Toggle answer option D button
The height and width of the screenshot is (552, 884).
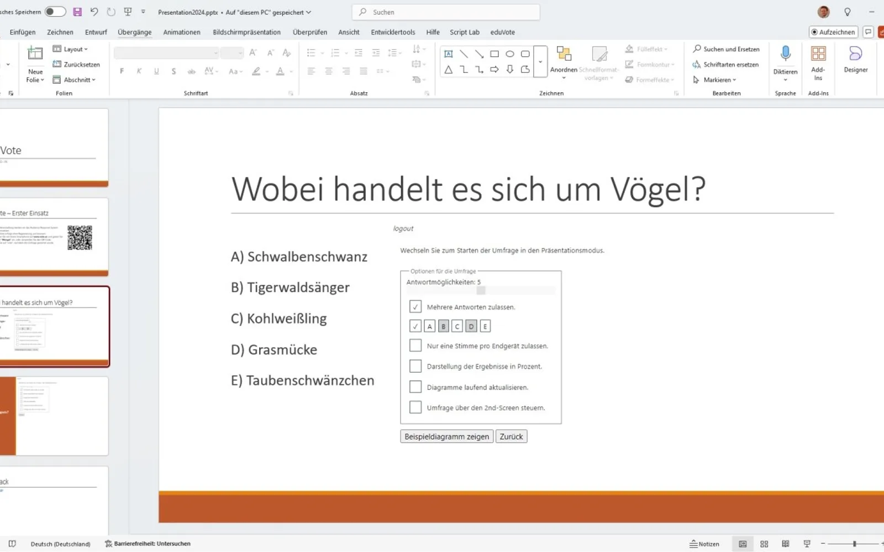point(471,326)
